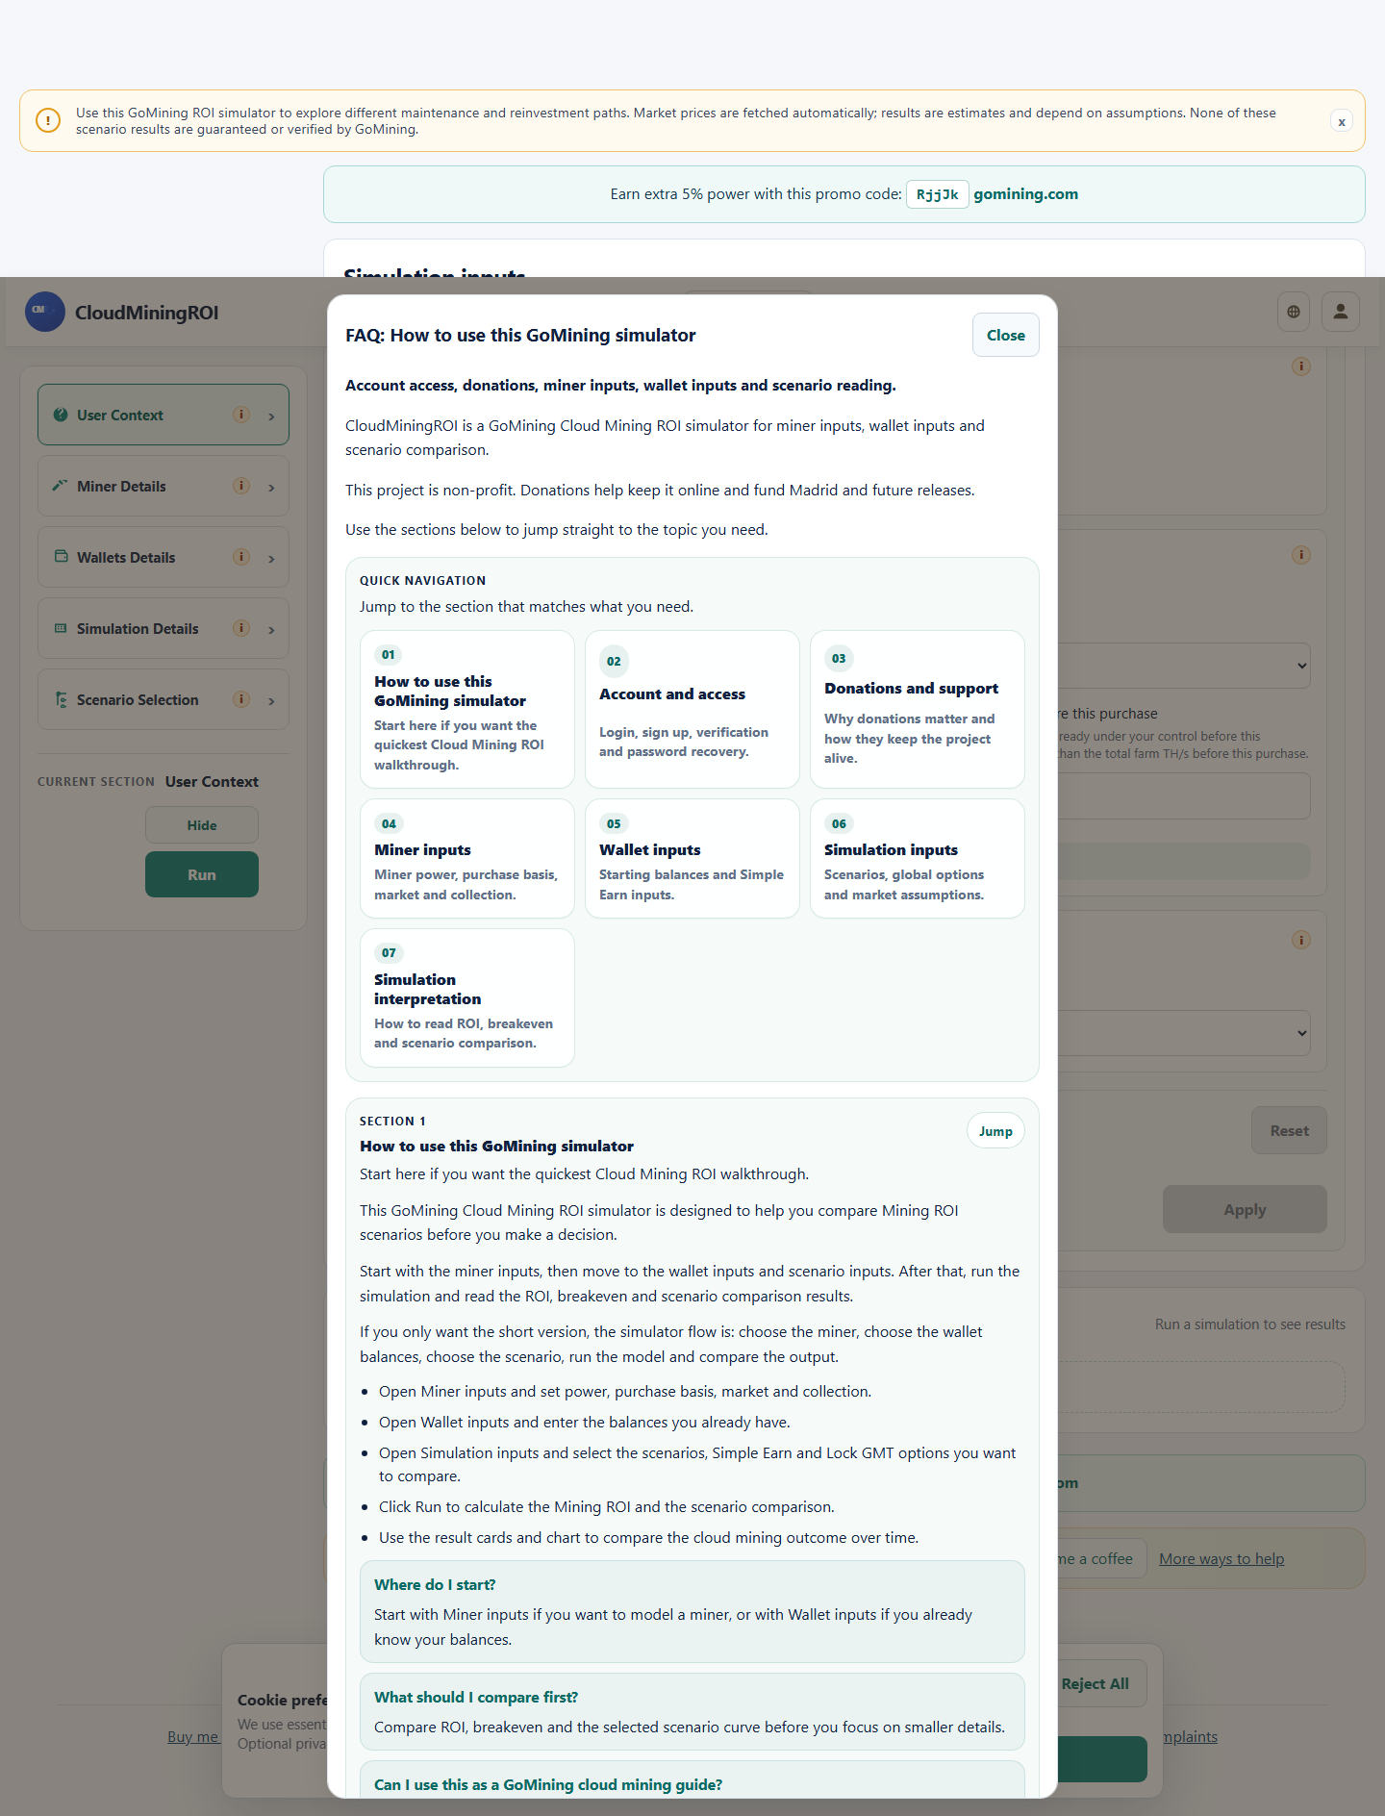Jump to card 05 Wallet inputs
This screenshot has height=1816, width=1385.
[692, 858]
